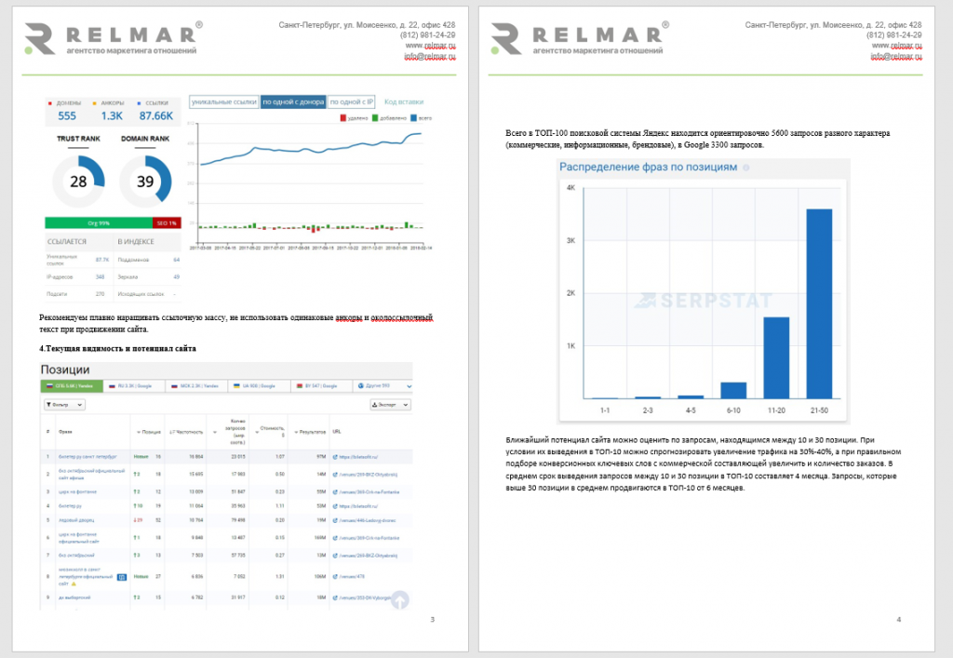The image size is (953, 658).
Task: Switch to the 'по одной с IP' tab
Action: tap(351, 102)
